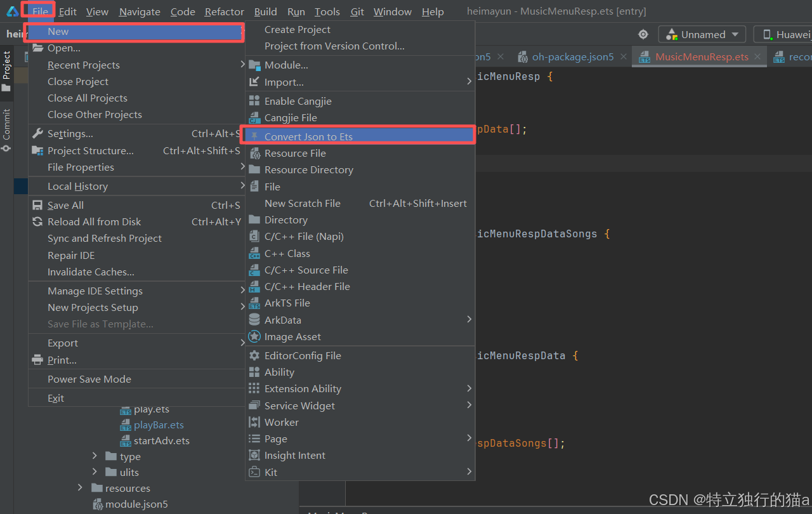Expand the Extension Ability submenu arrow
The image size is (812, 514).
point(469,388)
